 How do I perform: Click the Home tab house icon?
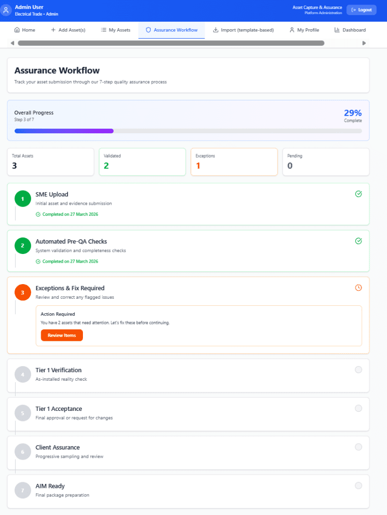click(x=17, y=30)
